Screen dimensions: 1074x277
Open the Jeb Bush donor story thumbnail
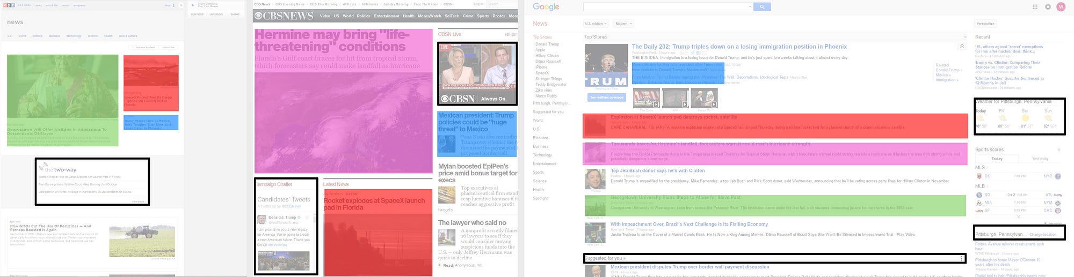pos(595,178)
